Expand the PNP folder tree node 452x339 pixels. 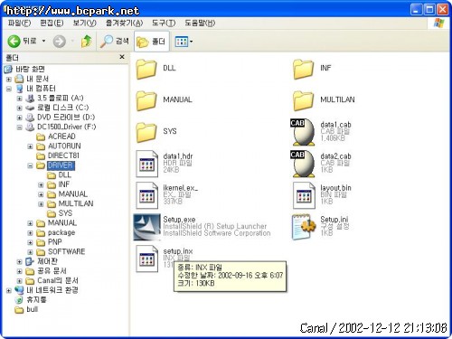30,242
